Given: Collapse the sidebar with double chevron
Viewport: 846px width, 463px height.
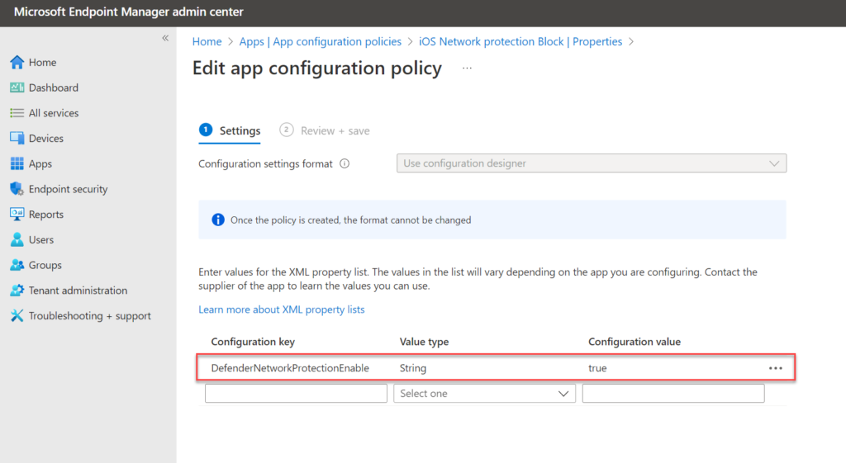Looking at the screenshot, I should [x=165, y=38].
